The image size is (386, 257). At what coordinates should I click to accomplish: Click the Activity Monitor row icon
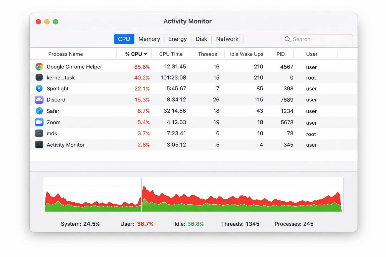coord(39,145)
